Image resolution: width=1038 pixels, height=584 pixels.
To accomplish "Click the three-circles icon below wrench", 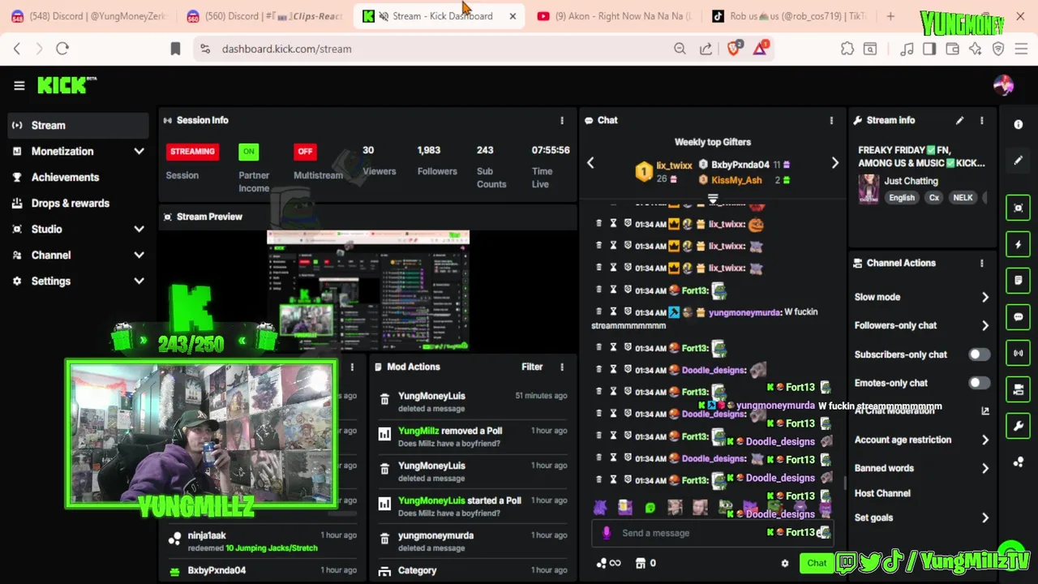I will pos(1019,462).
